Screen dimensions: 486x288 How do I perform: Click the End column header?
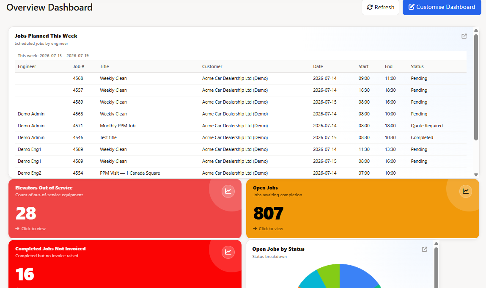pos(389,66)
